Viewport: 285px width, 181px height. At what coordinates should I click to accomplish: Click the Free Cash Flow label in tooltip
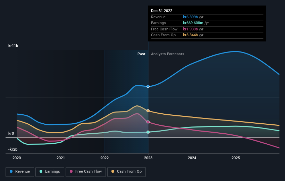coord(164,29)
